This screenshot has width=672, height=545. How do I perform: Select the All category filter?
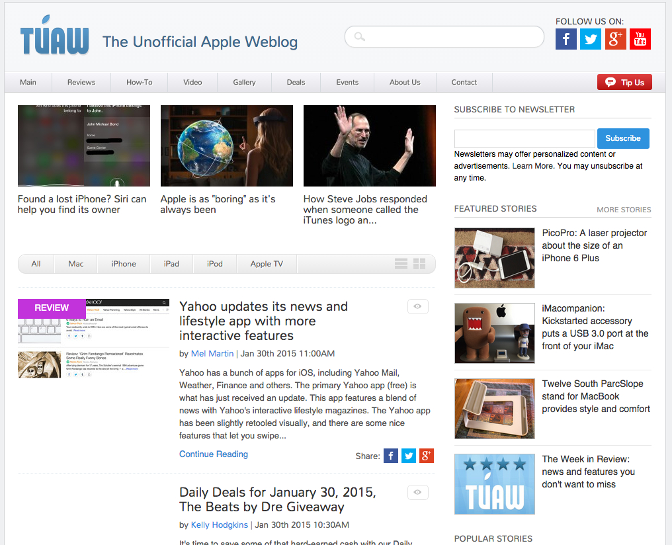[x=36, y=264]
